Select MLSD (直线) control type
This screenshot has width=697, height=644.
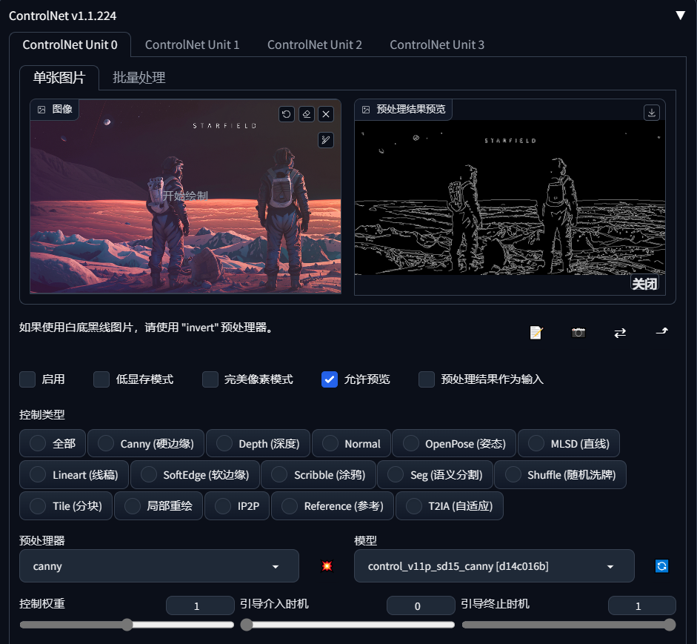(x=569, y=443)
